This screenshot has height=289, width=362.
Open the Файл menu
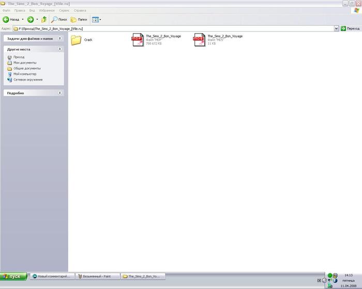tap(6, 11)
